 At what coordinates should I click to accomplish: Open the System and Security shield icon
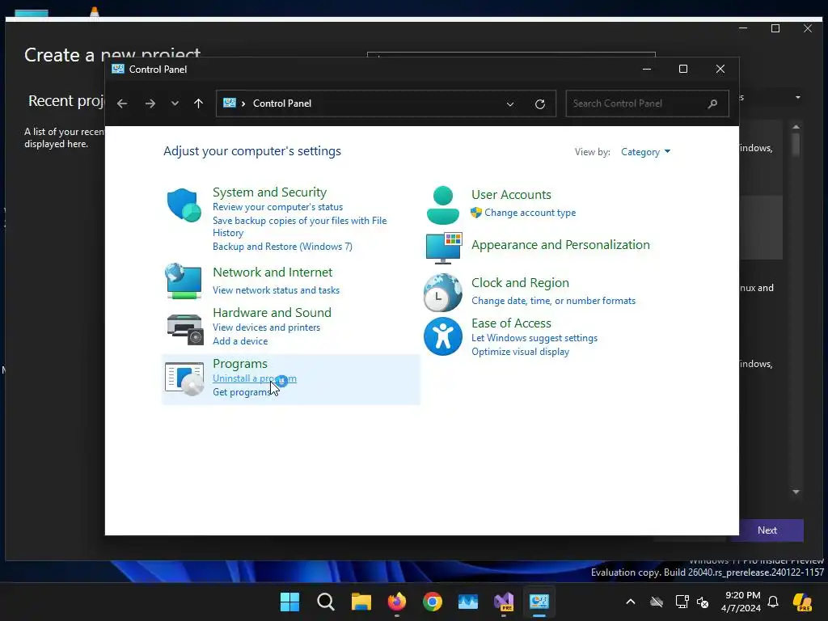click(184, 205)
